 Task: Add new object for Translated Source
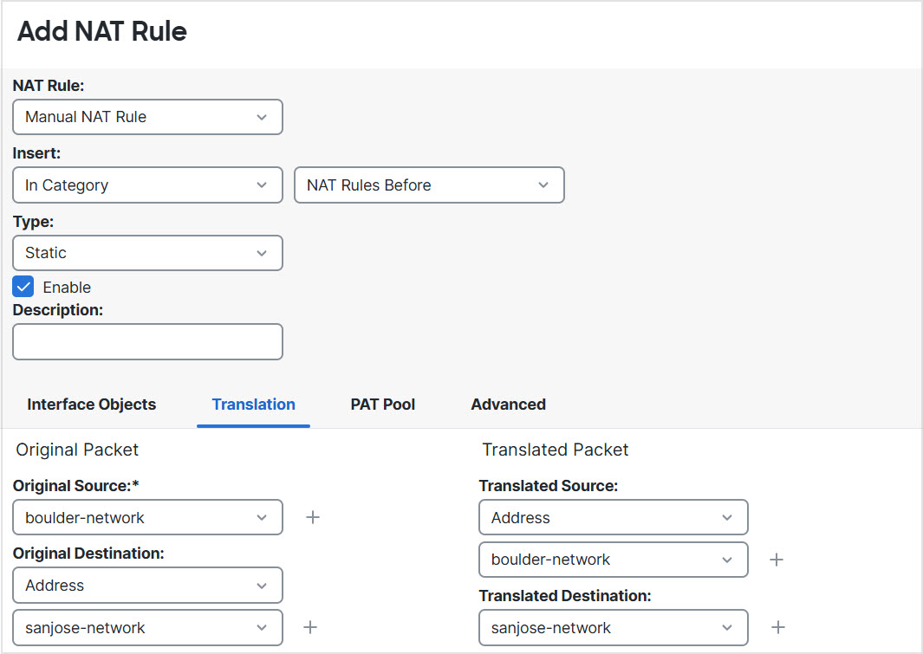pyautogui.click(x=777, y=560)
